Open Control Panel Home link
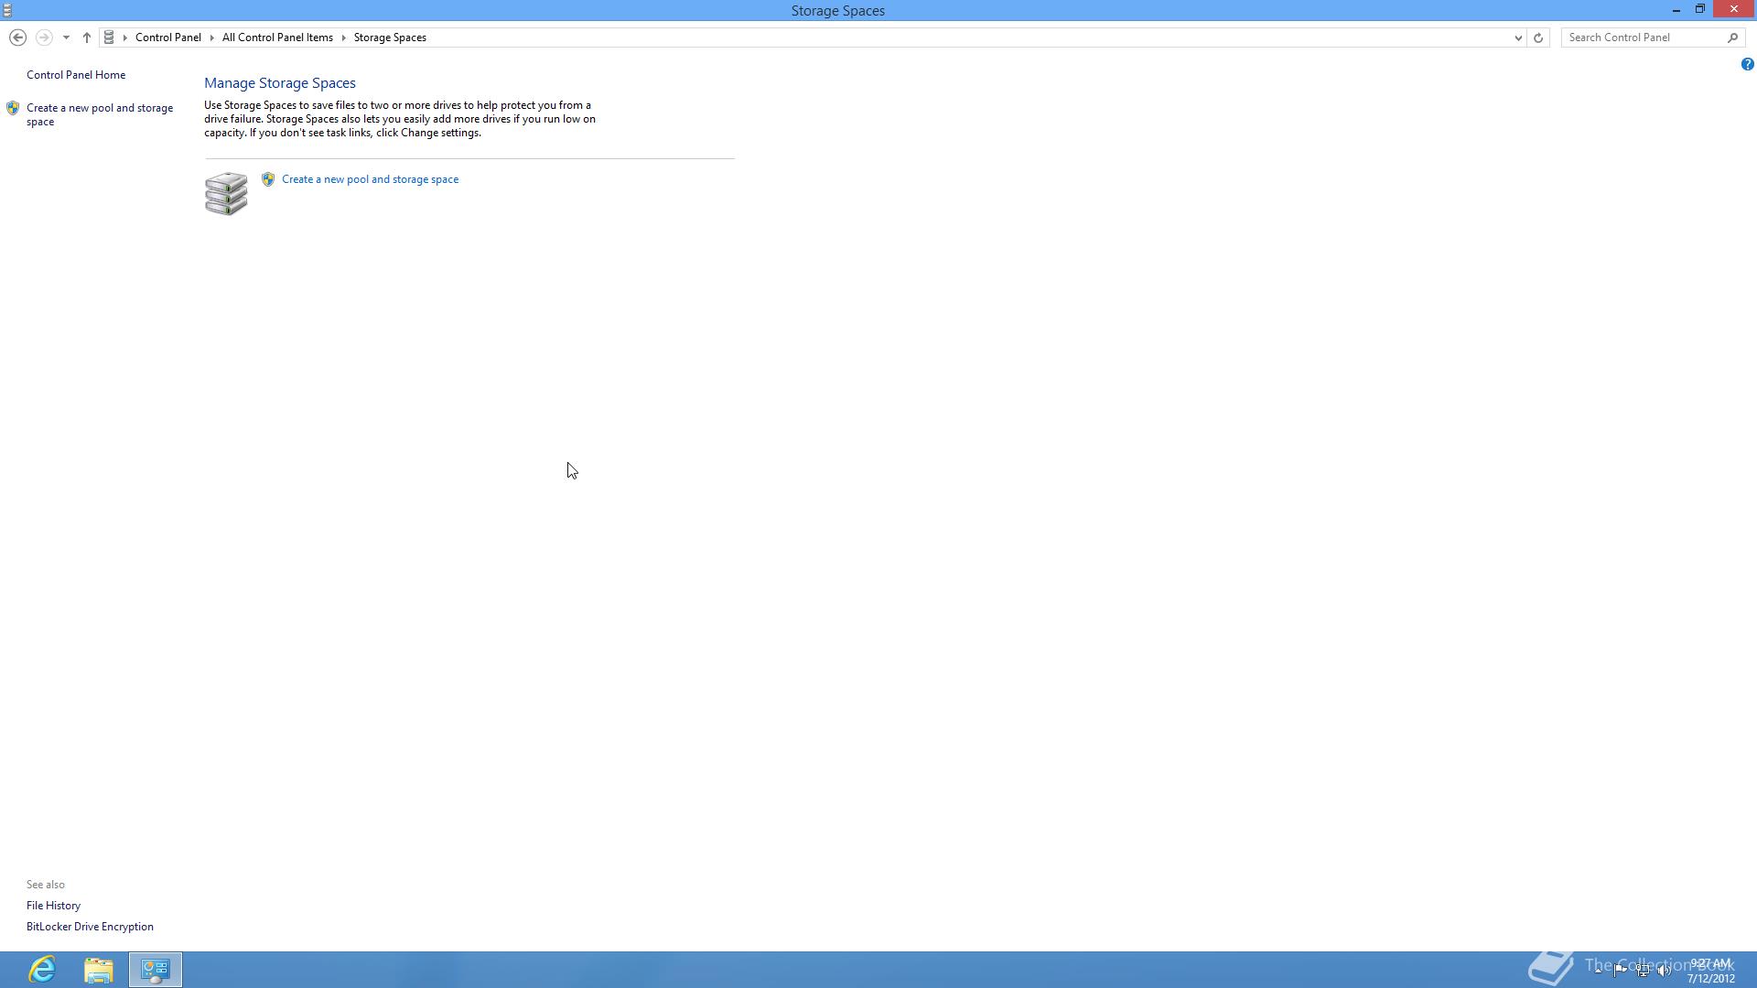Screen dimensions: 1757x988 point(76,75)
